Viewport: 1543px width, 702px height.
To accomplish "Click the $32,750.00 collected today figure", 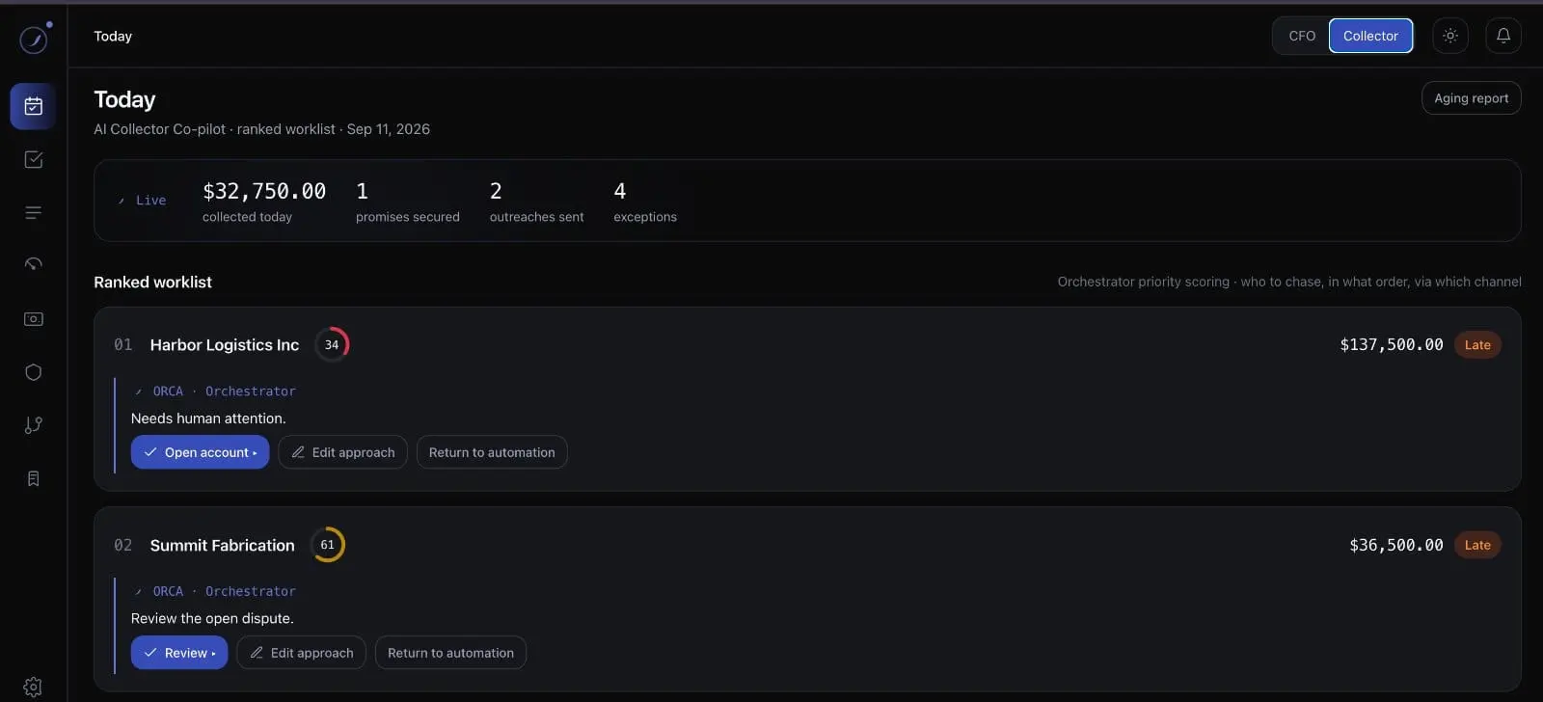I will click(264, 191).
